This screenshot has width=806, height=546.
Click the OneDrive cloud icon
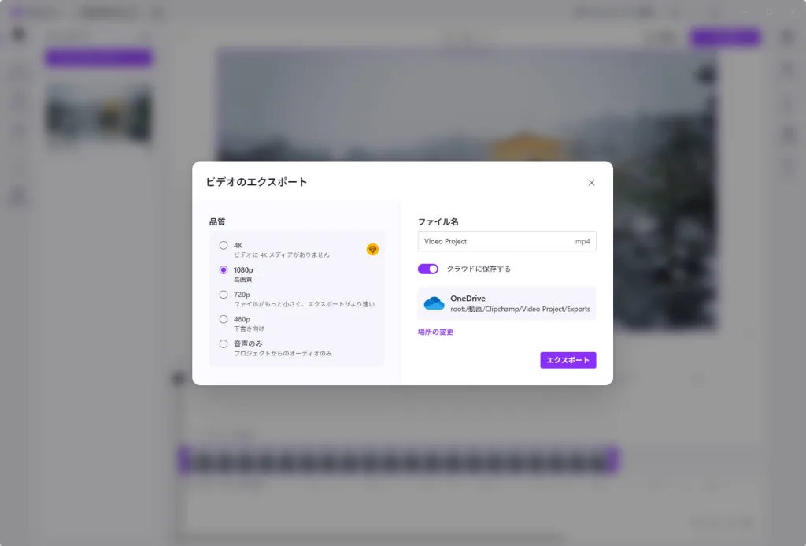[433, 303]
